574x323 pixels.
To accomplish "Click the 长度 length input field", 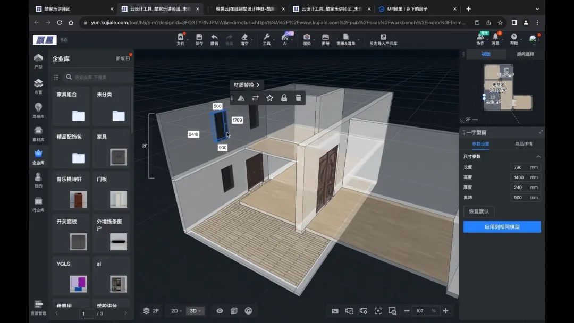I will coord(519,167).
